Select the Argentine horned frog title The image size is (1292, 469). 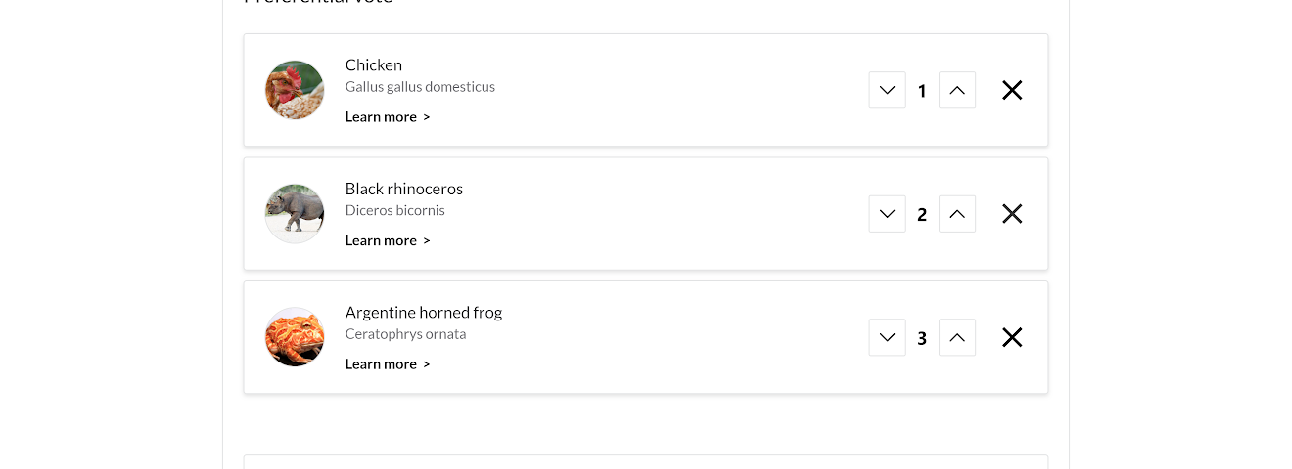pyautogui.click(x=424, y=313)
